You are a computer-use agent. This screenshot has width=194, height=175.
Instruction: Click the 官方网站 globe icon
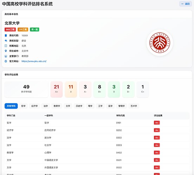pos(6,61)
